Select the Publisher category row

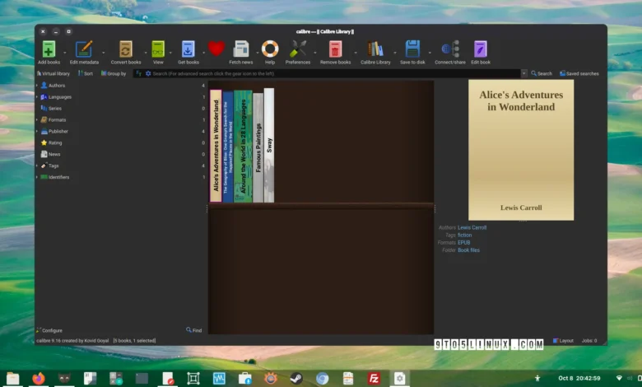coord(121,132)
